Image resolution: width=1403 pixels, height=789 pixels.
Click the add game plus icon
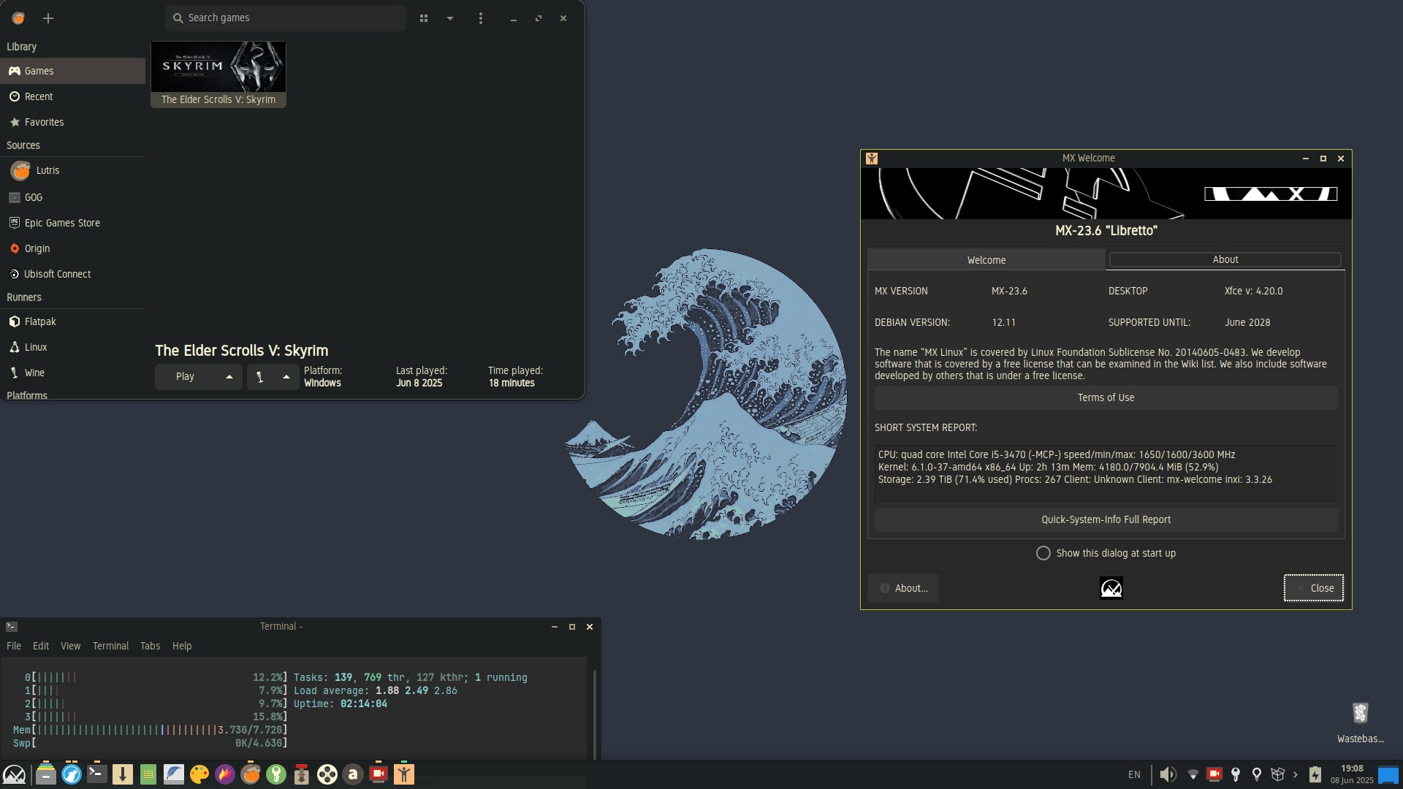[x=48, y=18]
